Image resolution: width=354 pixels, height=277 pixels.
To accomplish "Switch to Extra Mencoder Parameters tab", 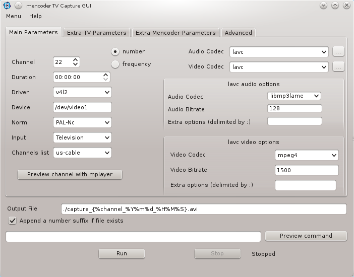I will click(175, 33).
